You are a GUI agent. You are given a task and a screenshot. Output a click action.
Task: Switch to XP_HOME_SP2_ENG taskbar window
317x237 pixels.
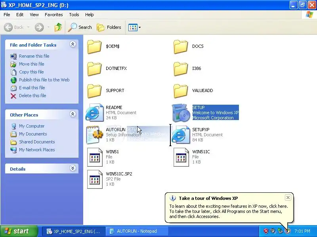point(74,231)
